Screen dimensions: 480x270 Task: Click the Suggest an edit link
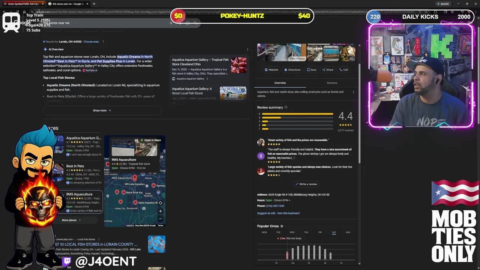pos(266,213)
